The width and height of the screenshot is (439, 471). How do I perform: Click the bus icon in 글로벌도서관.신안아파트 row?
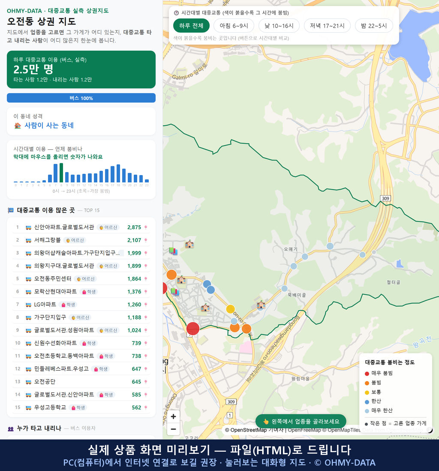[x=29, y=395]
